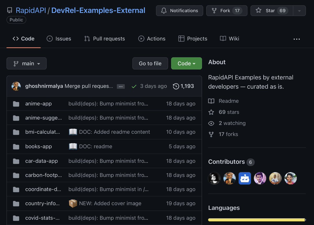Open the Contributors heading link
Screen dimensions: 314x225
tap(227, 162)
